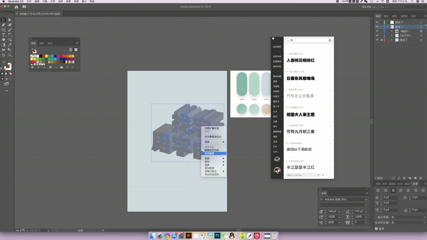Uncheck the 连字 checkbox
The width and height of the screenshot is (427, 240).
coord(376,229)
